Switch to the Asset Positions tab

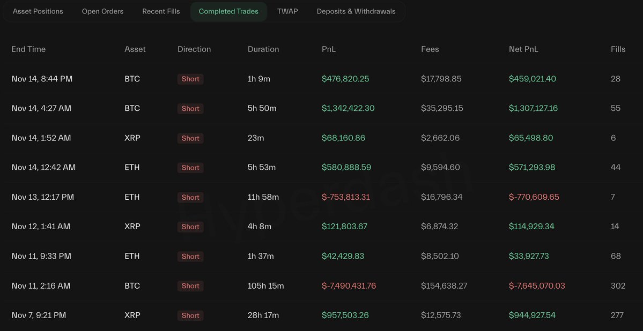click(x=38, y=11)
